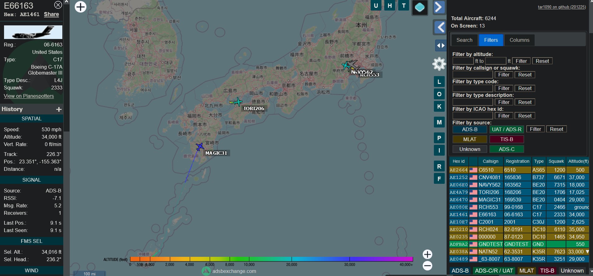This screenshot has width=593, height=276.
Task: Select the RCH024 row in aircraft table
Action: pos(519,229)
